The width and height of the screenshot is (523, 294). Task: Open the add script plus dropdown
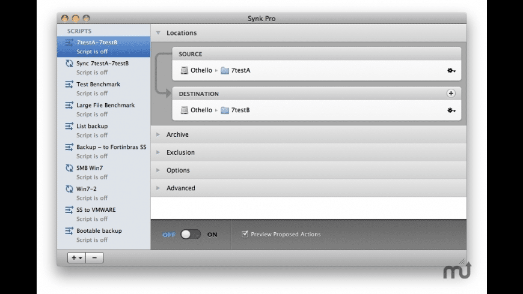click(x=77, y=258)
